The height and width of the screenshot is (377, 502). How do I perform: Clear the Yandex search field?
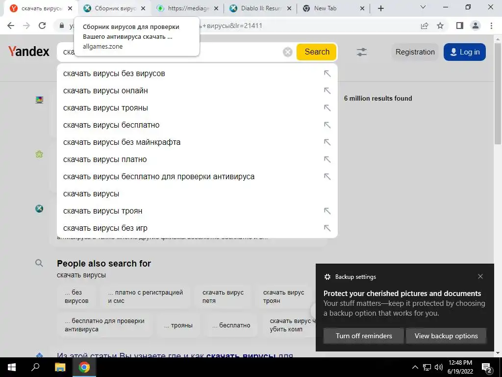click(x=287, y=52)
